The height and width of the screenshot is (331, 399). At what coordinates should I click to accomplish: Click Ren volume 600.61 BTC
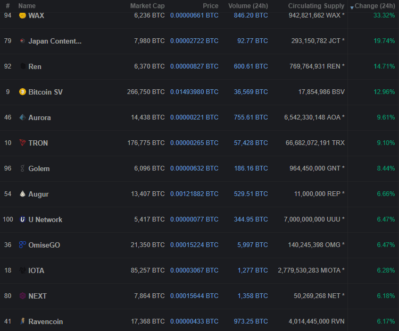coord(251,66)
